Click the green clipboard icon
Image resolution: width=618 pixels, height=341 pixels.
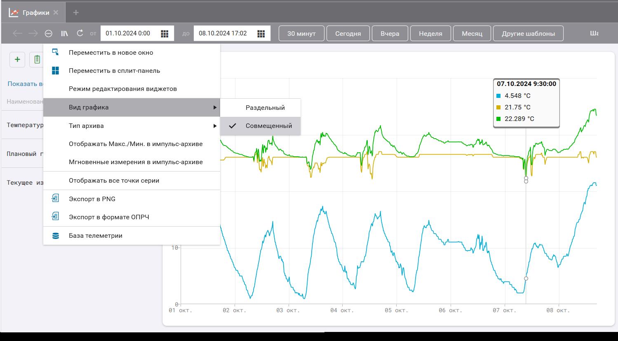tap(37, 60)
